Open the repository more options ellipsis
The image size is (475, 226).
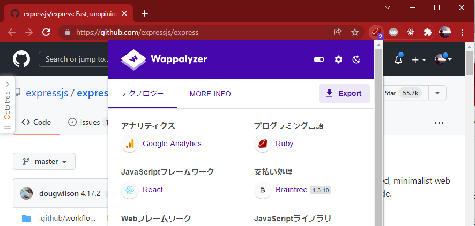pyautogui.click(x=439, y=123)
